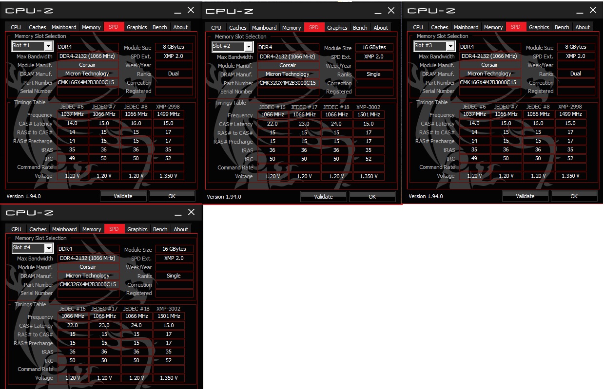Click OK in the Slot #3 window
This screenshot has width=604, height=389.
[574, 196]
